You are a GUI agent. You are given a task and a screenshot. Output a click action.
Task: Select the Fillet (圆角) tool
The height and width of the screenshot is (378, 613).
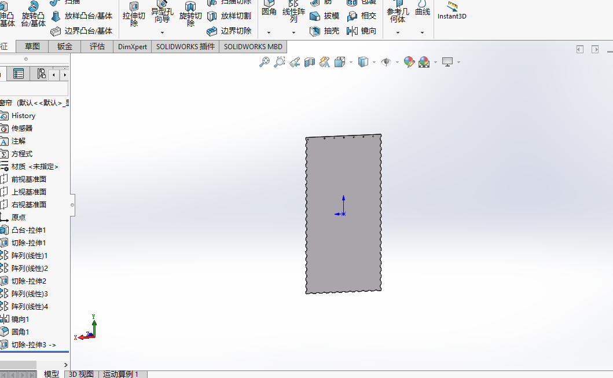(269, 9)
